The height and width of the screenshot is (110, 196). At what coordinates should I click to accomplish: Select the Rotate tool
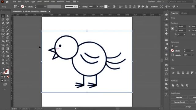point(3,38)
